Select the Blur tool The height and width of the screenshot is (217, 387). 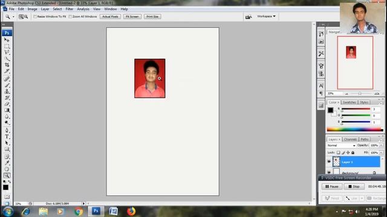[7, 116]
